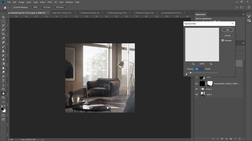Select the History Brush tool

tap(3, 55)
